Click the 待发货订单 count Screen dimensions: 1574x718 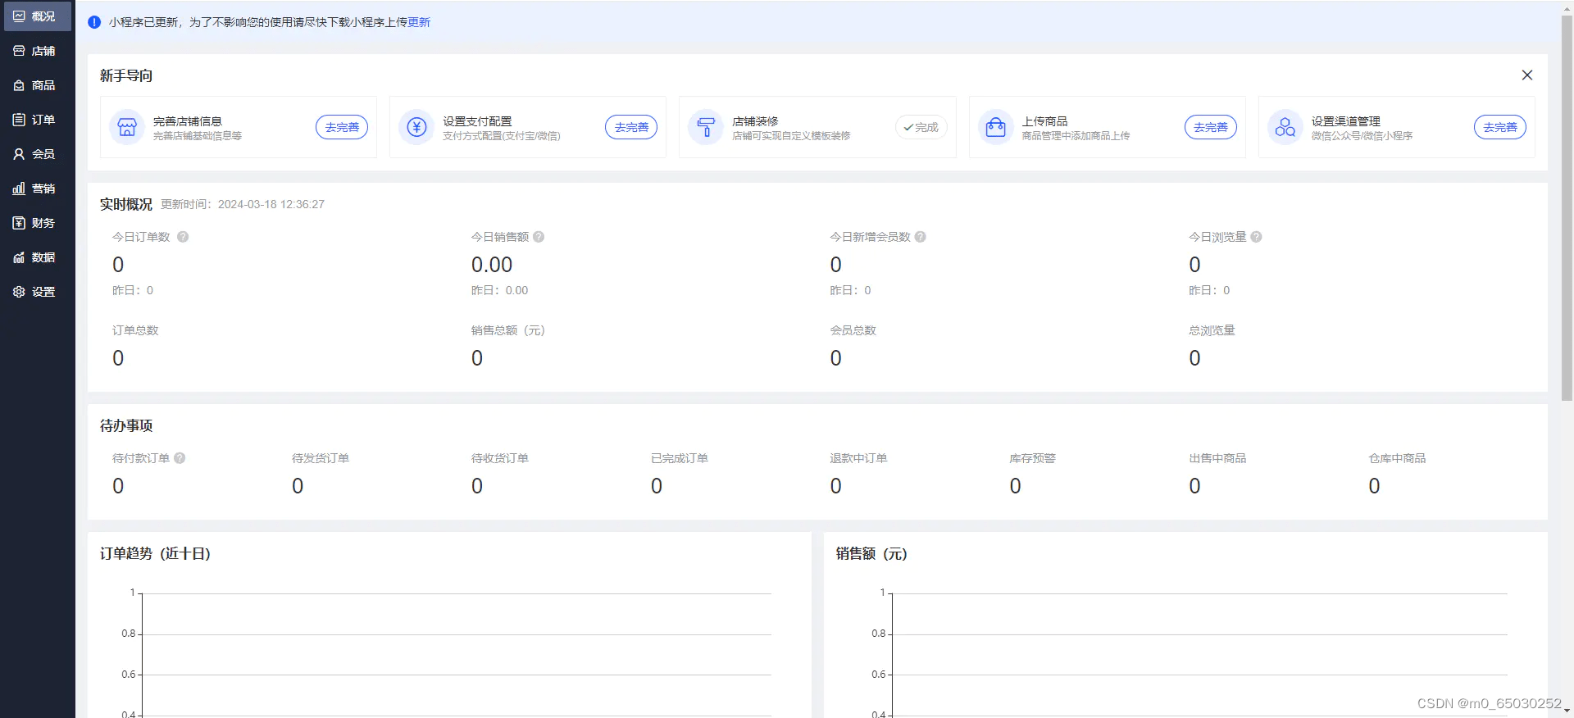(298, 486)
